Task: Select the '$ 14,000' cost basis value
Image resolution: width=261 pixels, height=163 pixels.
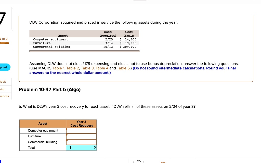Action: [128, 39]
